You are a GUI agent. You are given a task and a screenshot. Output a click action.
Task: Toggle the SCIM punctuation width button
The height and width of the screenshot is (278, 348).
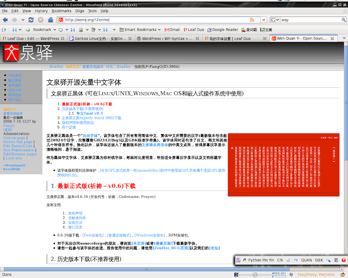click(296, 260)
